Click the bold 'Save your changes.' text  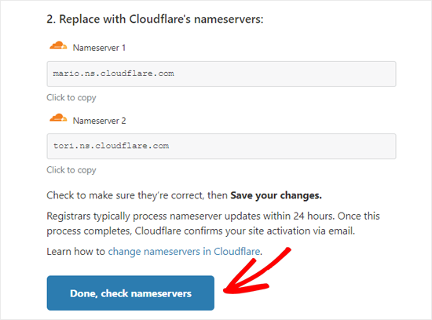click(x=276, y=195)
